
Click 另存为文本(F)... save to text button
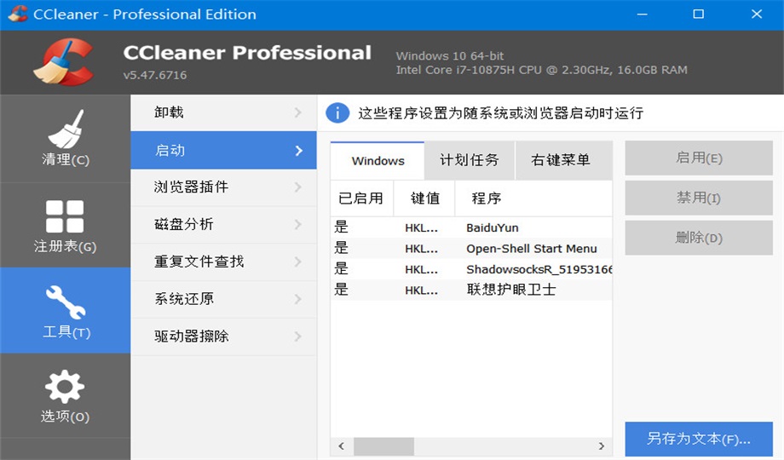click(x=699, y=439)
